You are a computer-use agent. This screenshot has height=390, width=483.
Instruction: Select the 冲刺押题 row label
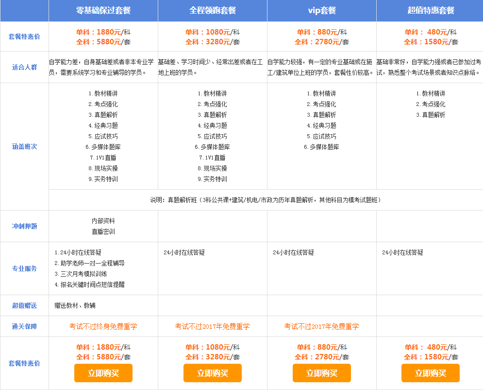(24, 226)
